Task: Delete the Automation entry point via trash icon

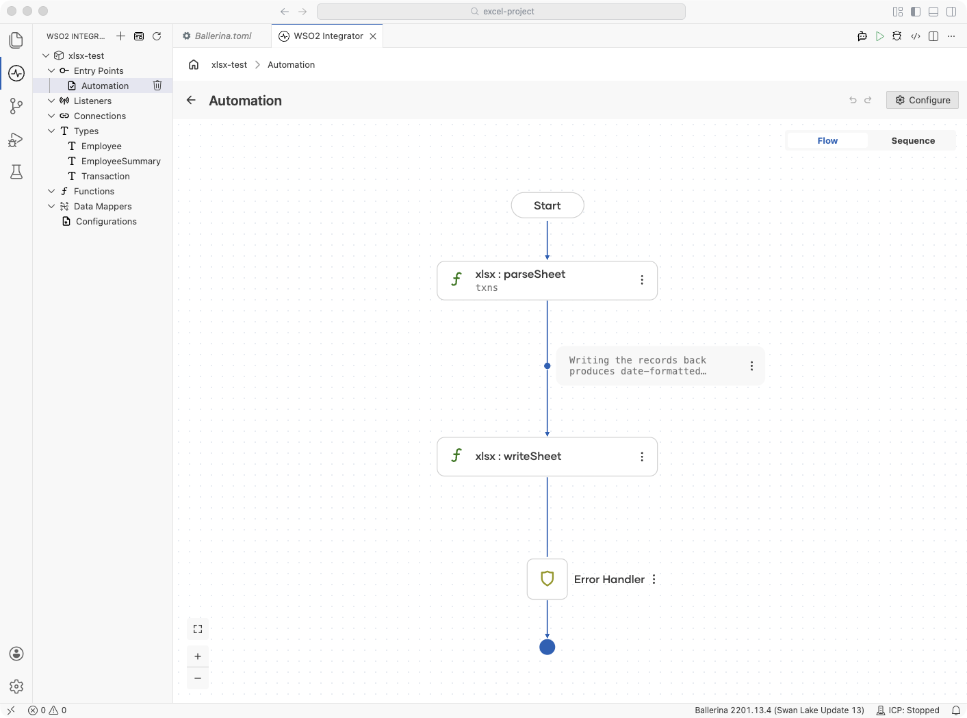Action: [157, 86]
